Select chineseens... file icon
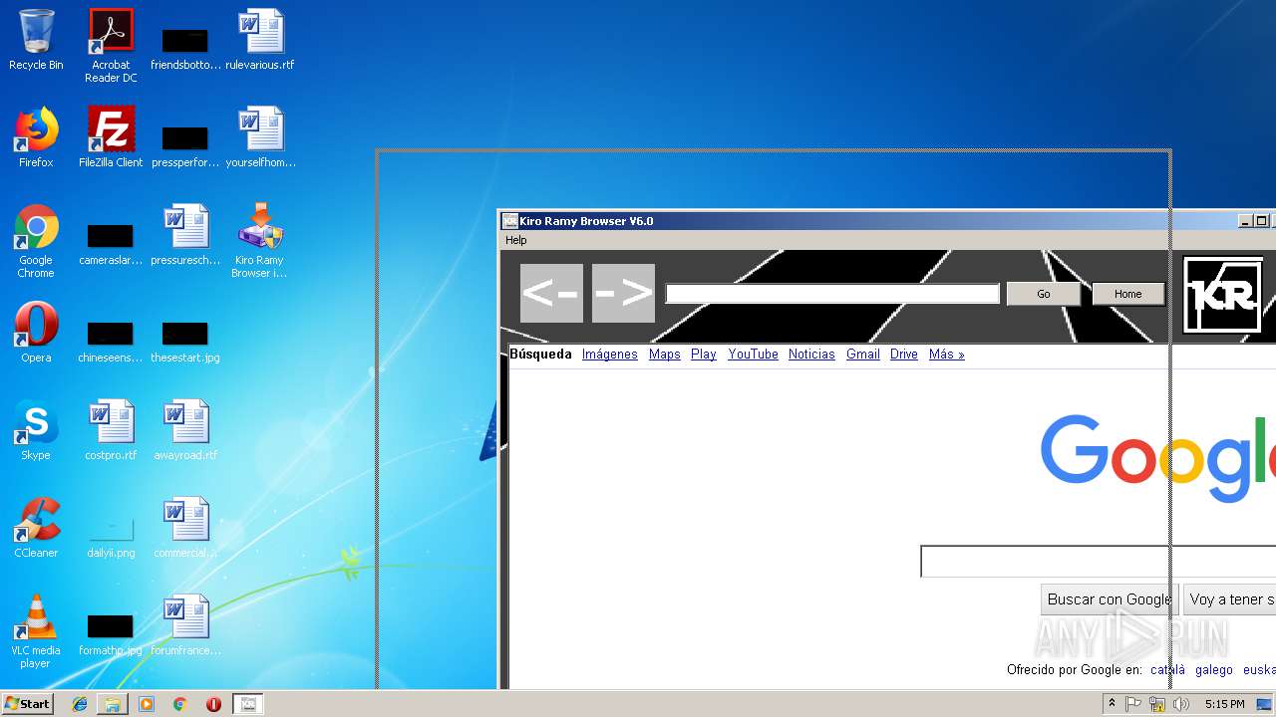 (x=111, y=341)
